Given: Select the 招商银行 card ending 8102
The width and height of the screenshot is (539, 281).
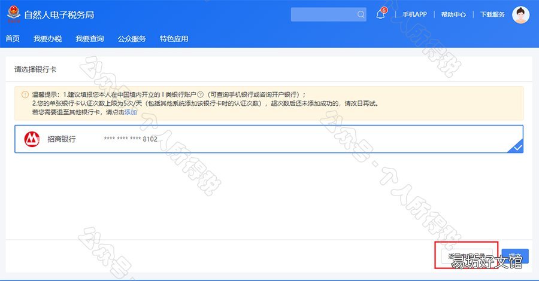Looking at the screenshot, I should click(x=269, y=139).
